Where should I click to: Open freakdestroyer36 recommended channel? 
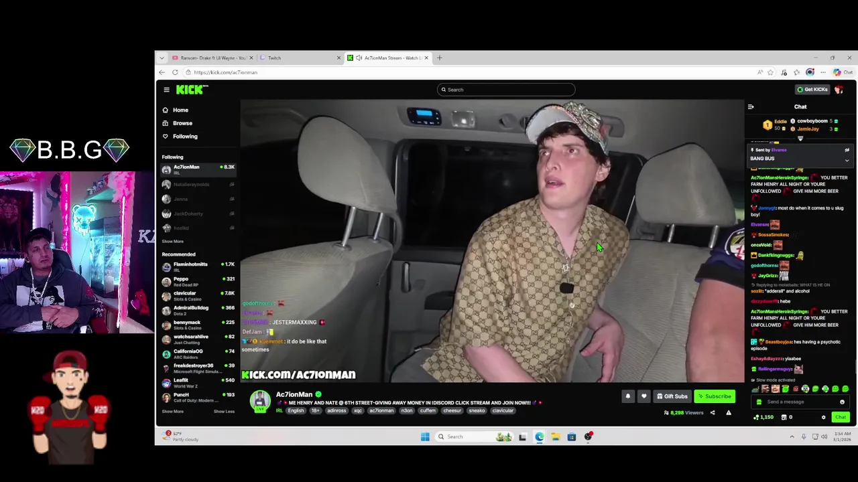pos(198,368)
